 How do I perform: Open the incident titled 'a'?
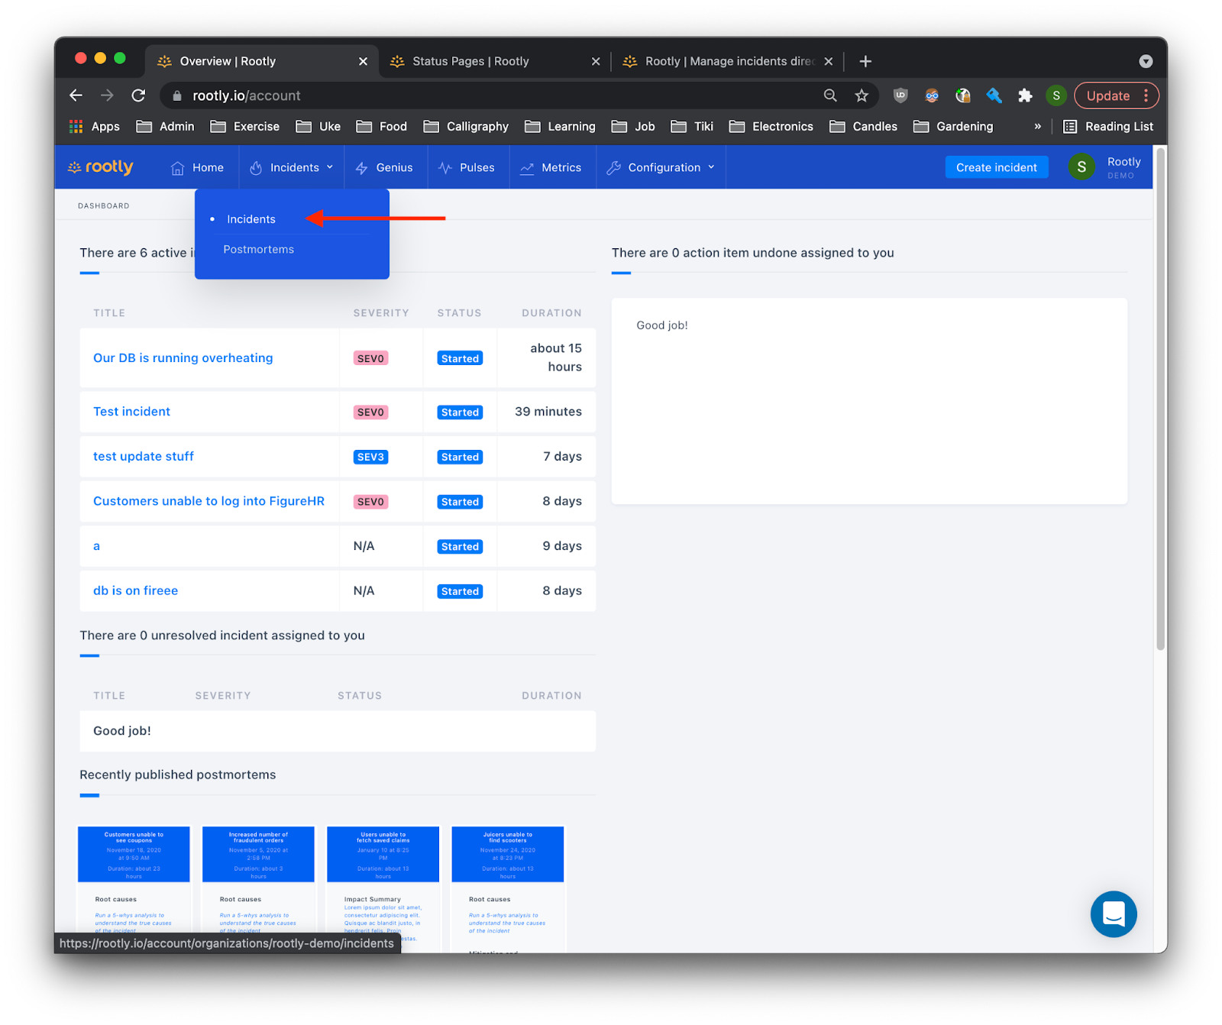point(96,546)
